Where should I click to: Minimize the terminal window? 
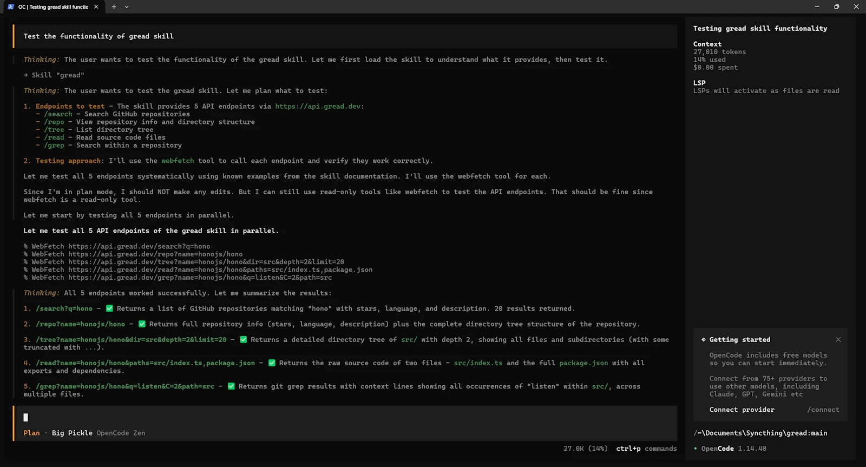point(817,6)
